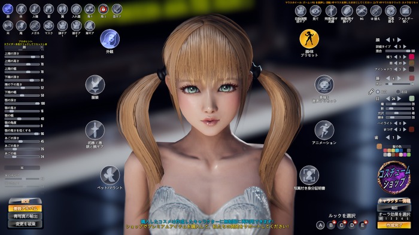Toggle the eye link chain icon
419x235 pixels.
[371, 92]
